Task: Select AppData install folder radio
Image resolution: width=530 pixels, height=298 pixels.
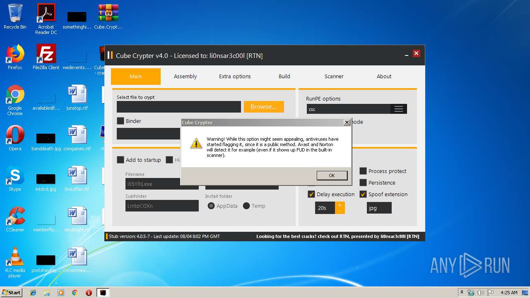Action: click(x=211, y=206)
